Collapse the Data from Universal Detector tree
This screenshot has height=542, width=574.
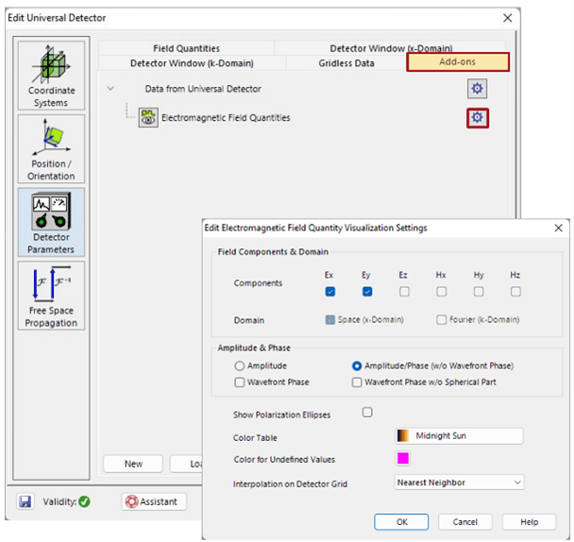(111, 89)
